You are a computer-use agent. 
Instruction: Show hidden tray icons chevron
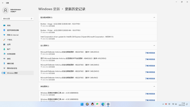163,104
